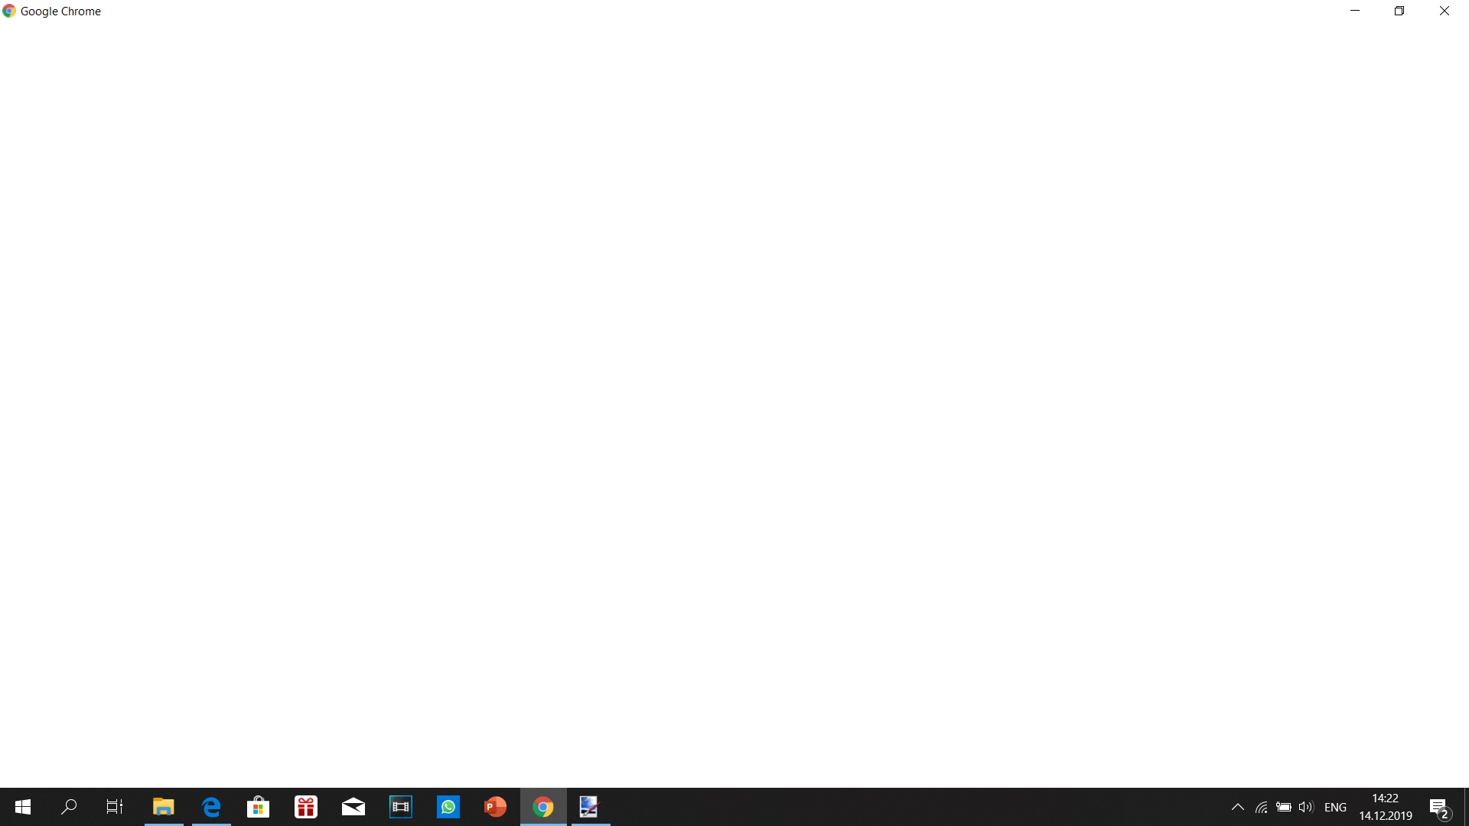Open Microsoft Edge browser

point(211,806)
